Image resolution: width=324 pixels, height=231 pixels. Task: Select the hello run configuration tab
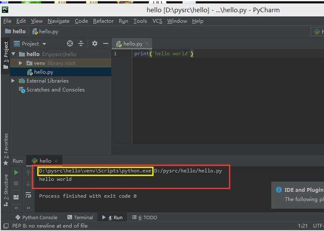pyautogui.click(x=44, y=161)
